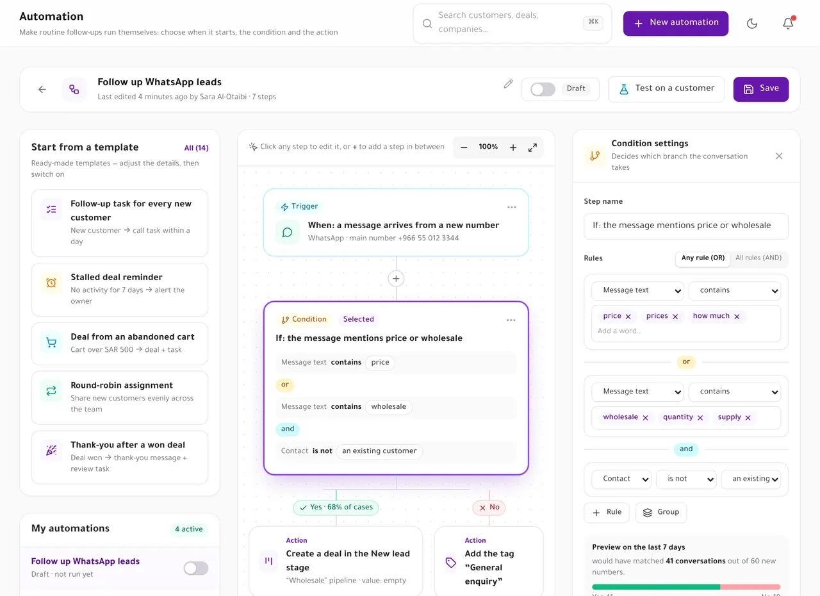The width and height of the screenshot is (820, 596).
Task: Select Any rule (OR) mode
Action: tap(703, 258)
